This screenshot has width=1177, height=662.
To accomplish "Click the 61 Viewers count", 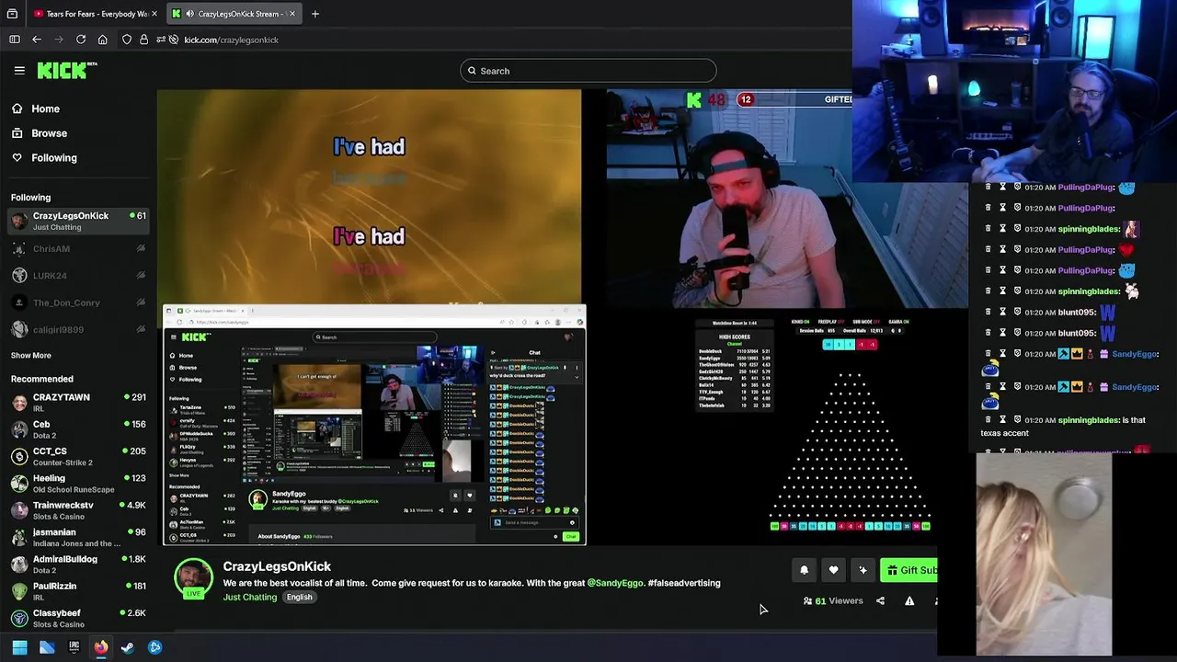I will pos(833,601).
